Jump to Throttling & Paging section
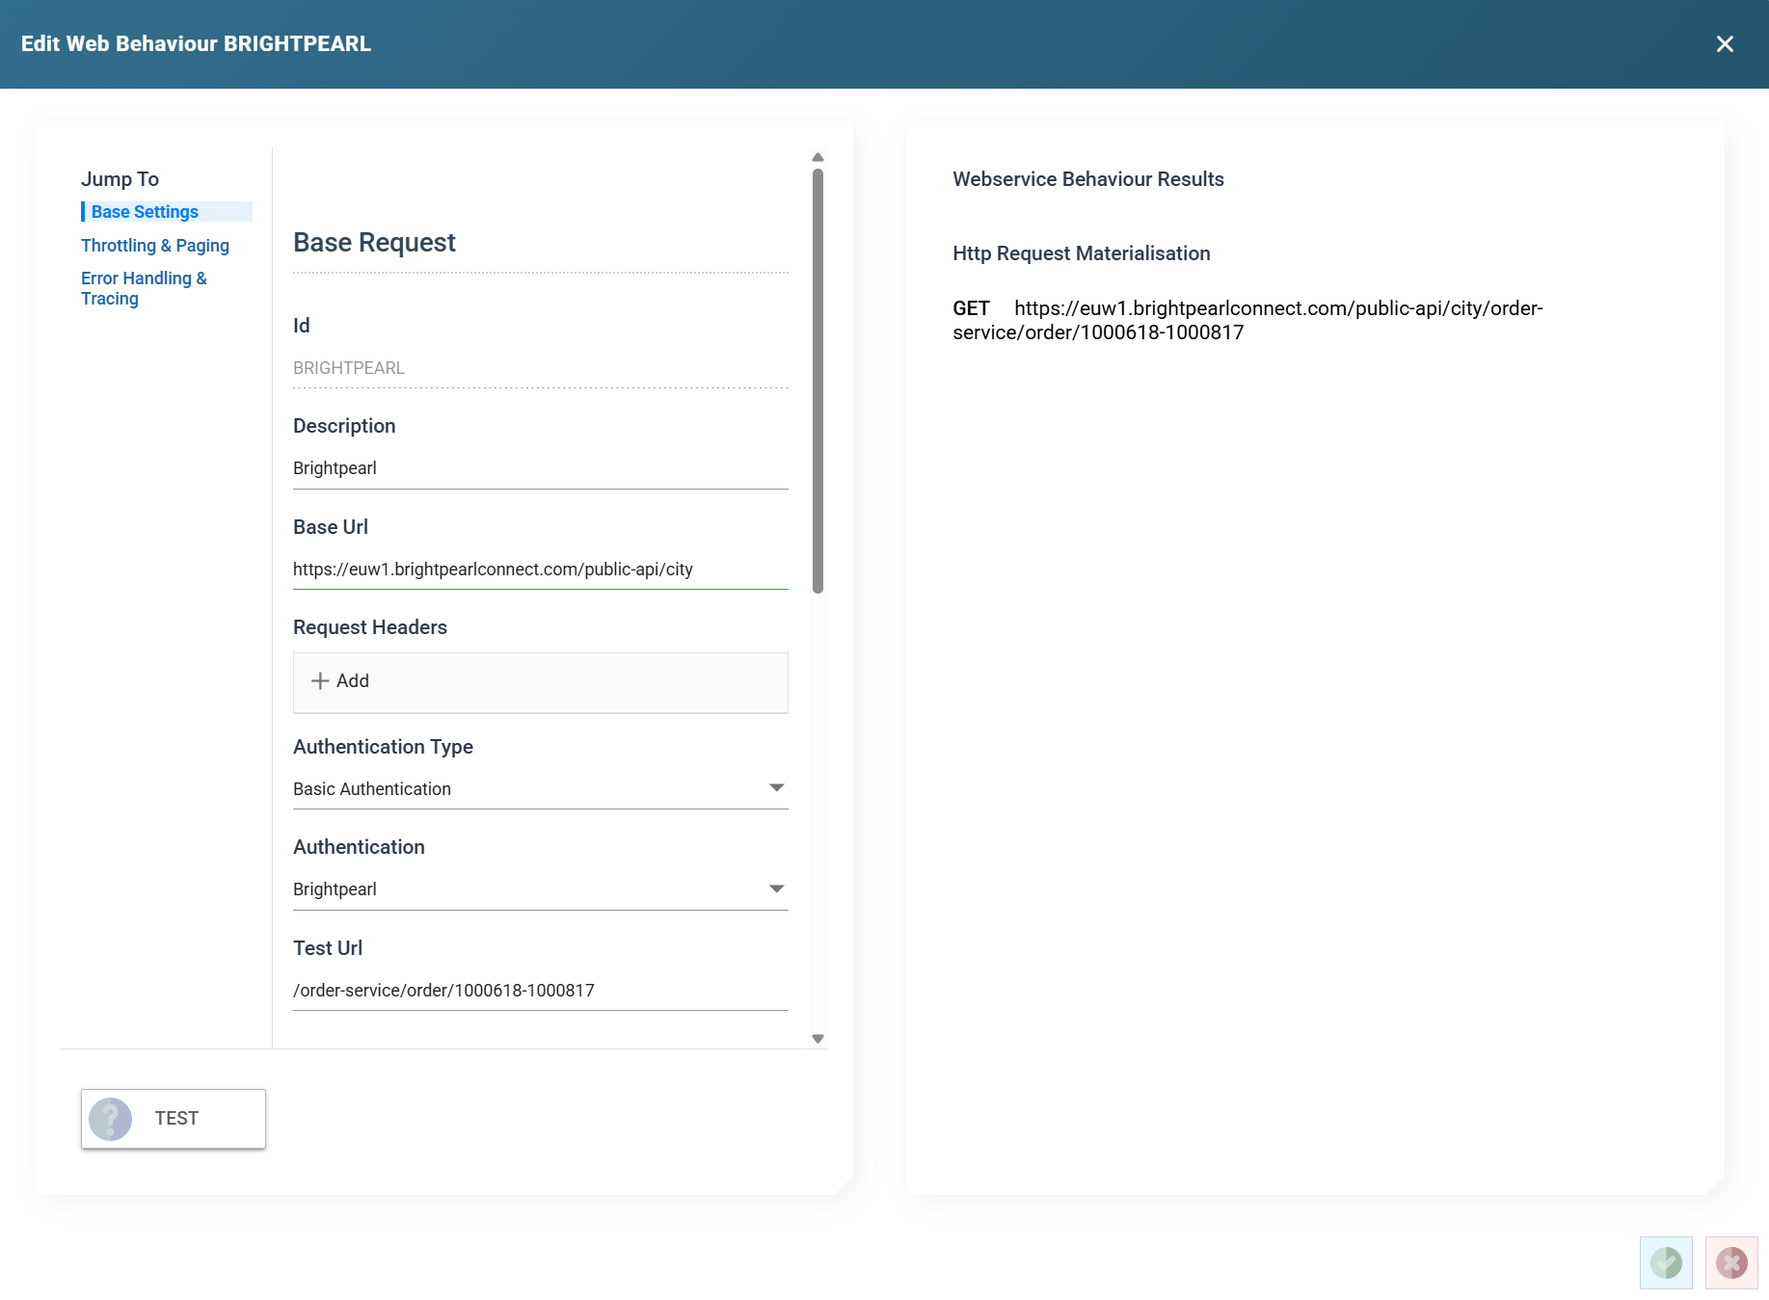This screenshot has width=1769, height=1300. (155, 246)
